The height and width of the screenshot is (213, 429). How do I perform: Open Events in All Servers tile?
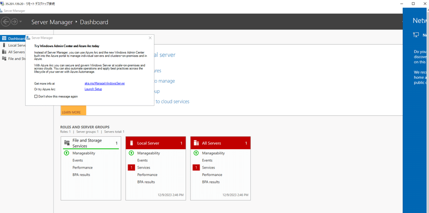tap(208, 160)
